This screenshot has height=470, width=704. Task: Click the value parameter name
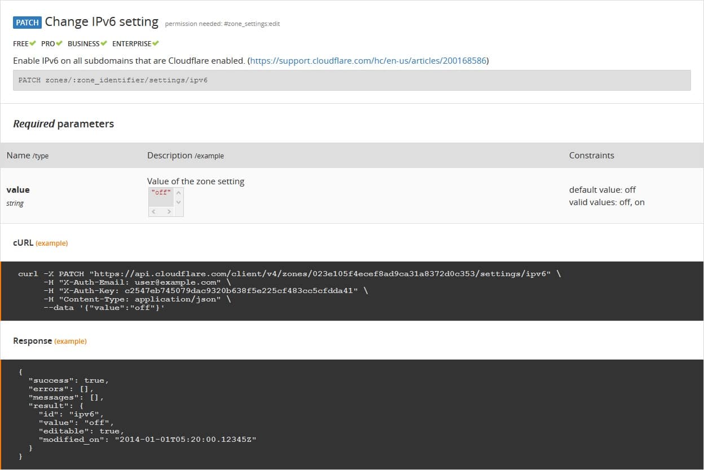18,190
